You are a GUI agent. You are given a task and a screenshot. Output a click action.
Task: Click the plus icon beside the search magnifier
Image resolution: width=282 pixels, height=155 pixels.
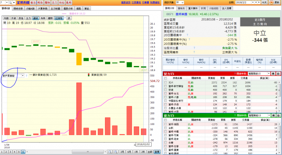pyautogui.click(x=14, y=2)
